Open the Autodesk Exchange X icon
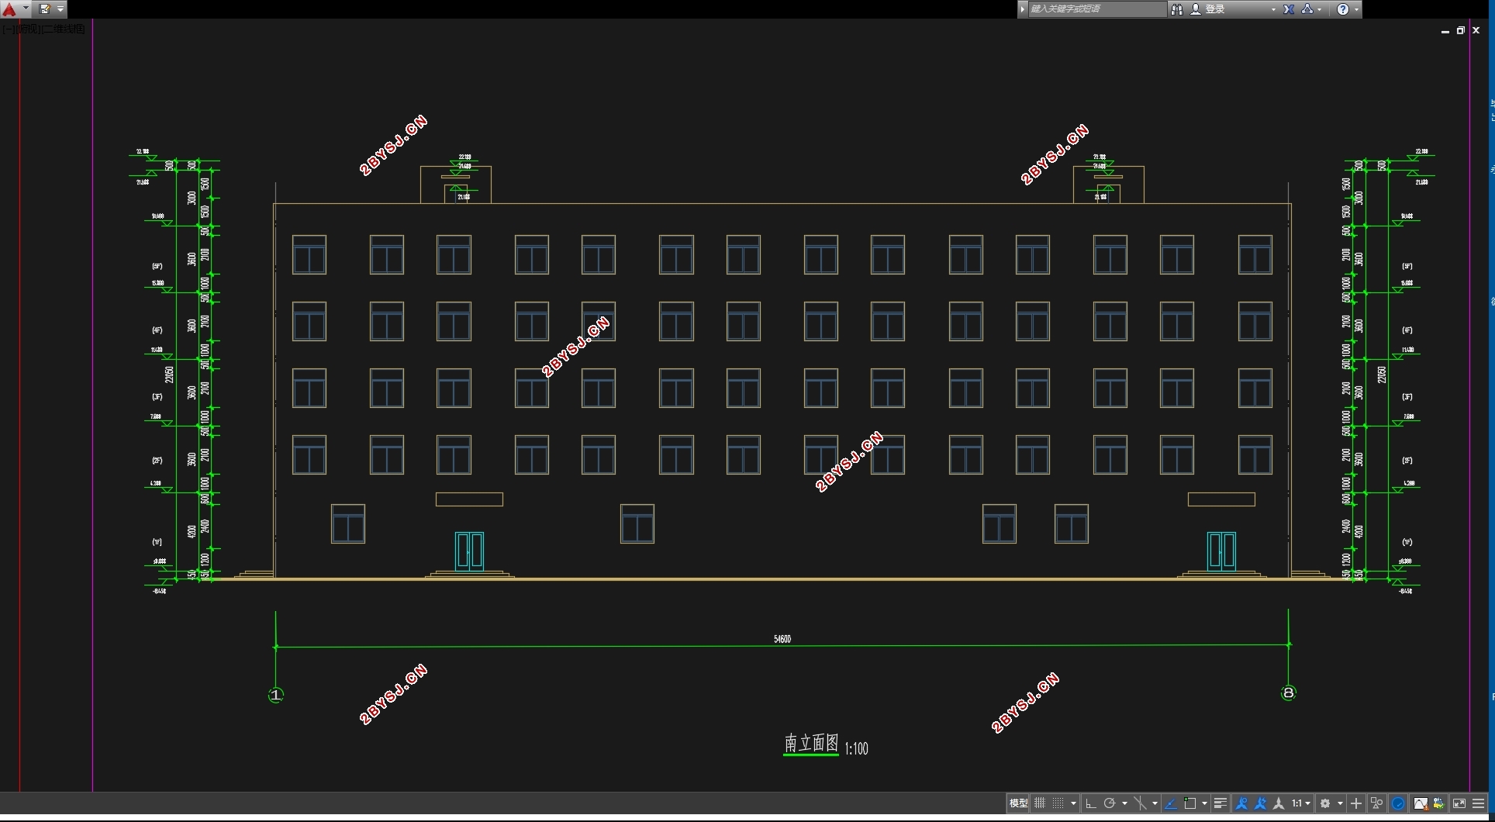Viewport: 1495px width, 822px height. pyautogui.click(x=1289, y=9)
